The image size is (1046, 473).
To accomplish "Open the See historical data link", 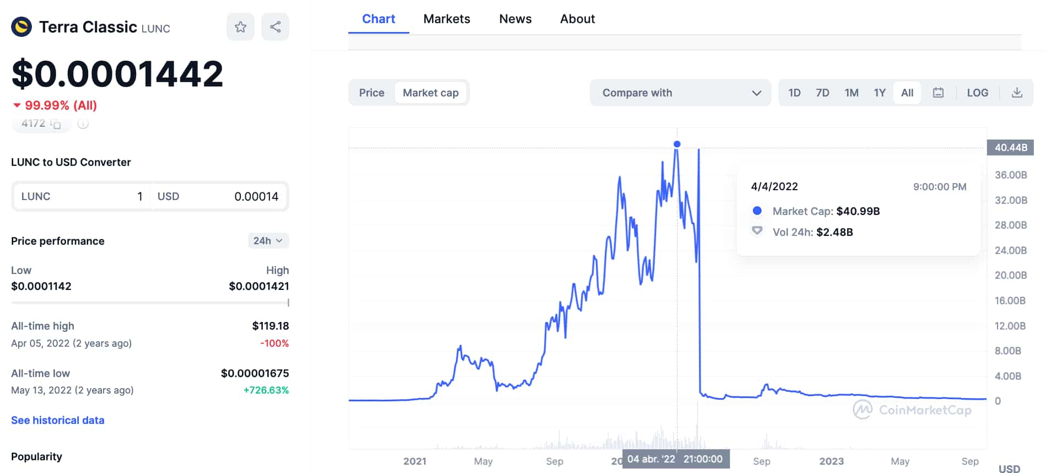I will pyautogui.click(x=57, y=420).
